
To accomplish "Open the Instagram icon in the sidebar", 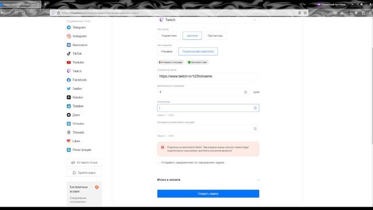I will (x=69, y=36).
